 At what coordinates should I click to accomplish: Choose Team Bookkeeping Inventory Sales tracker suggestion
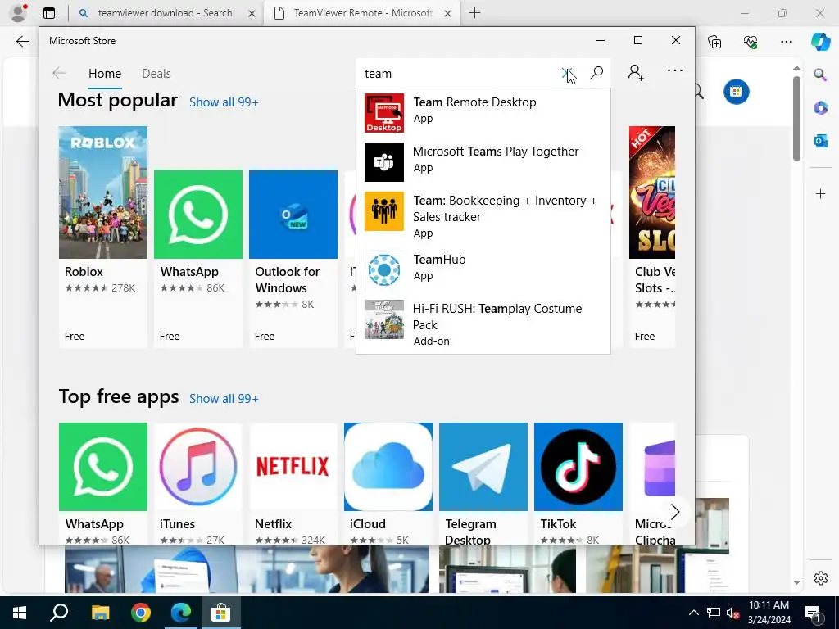(x=483, y=216)
